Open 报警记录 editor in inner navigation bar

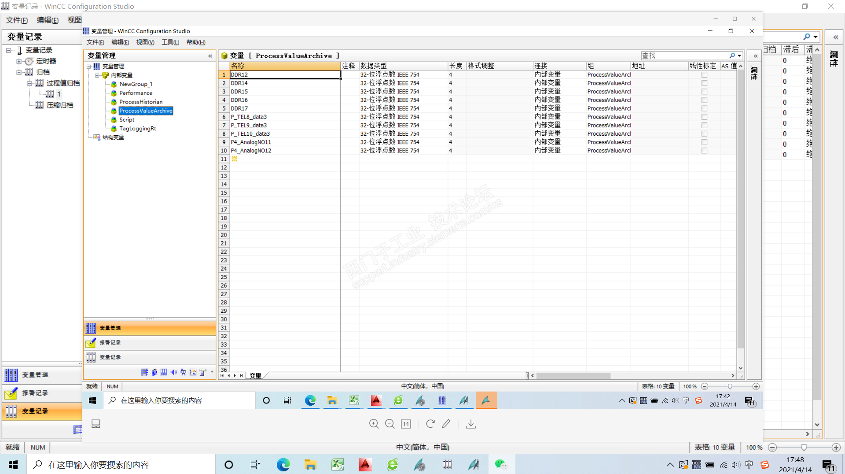tap(150, 342)
